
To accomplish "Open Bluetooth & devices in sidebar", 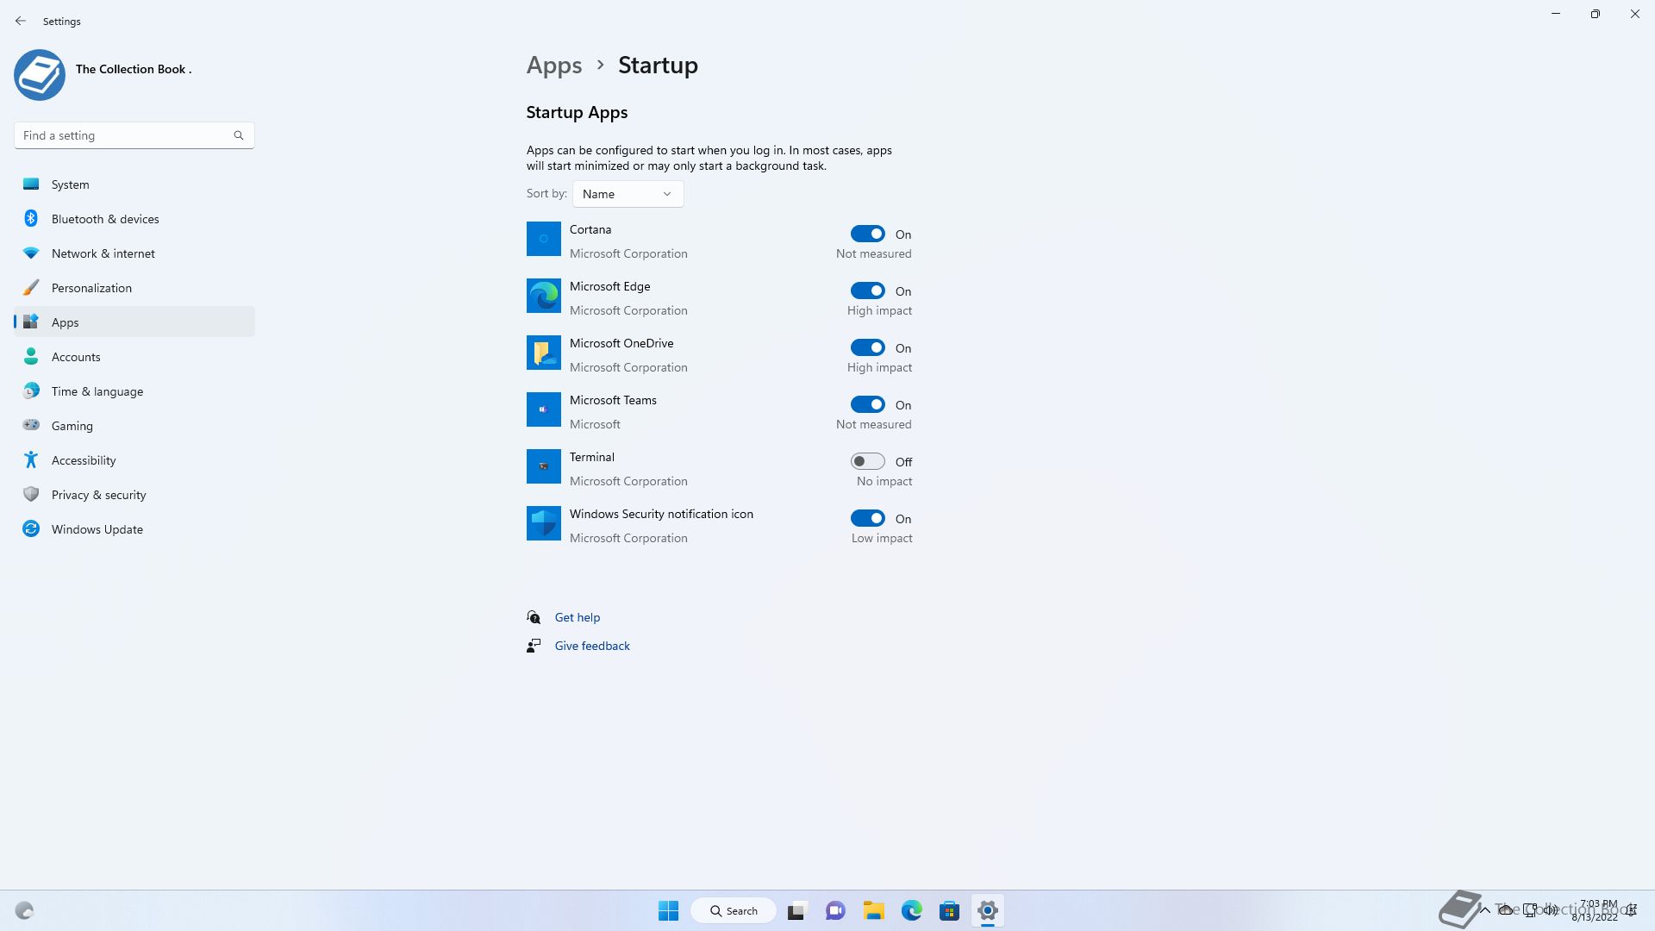I will 134,219.
